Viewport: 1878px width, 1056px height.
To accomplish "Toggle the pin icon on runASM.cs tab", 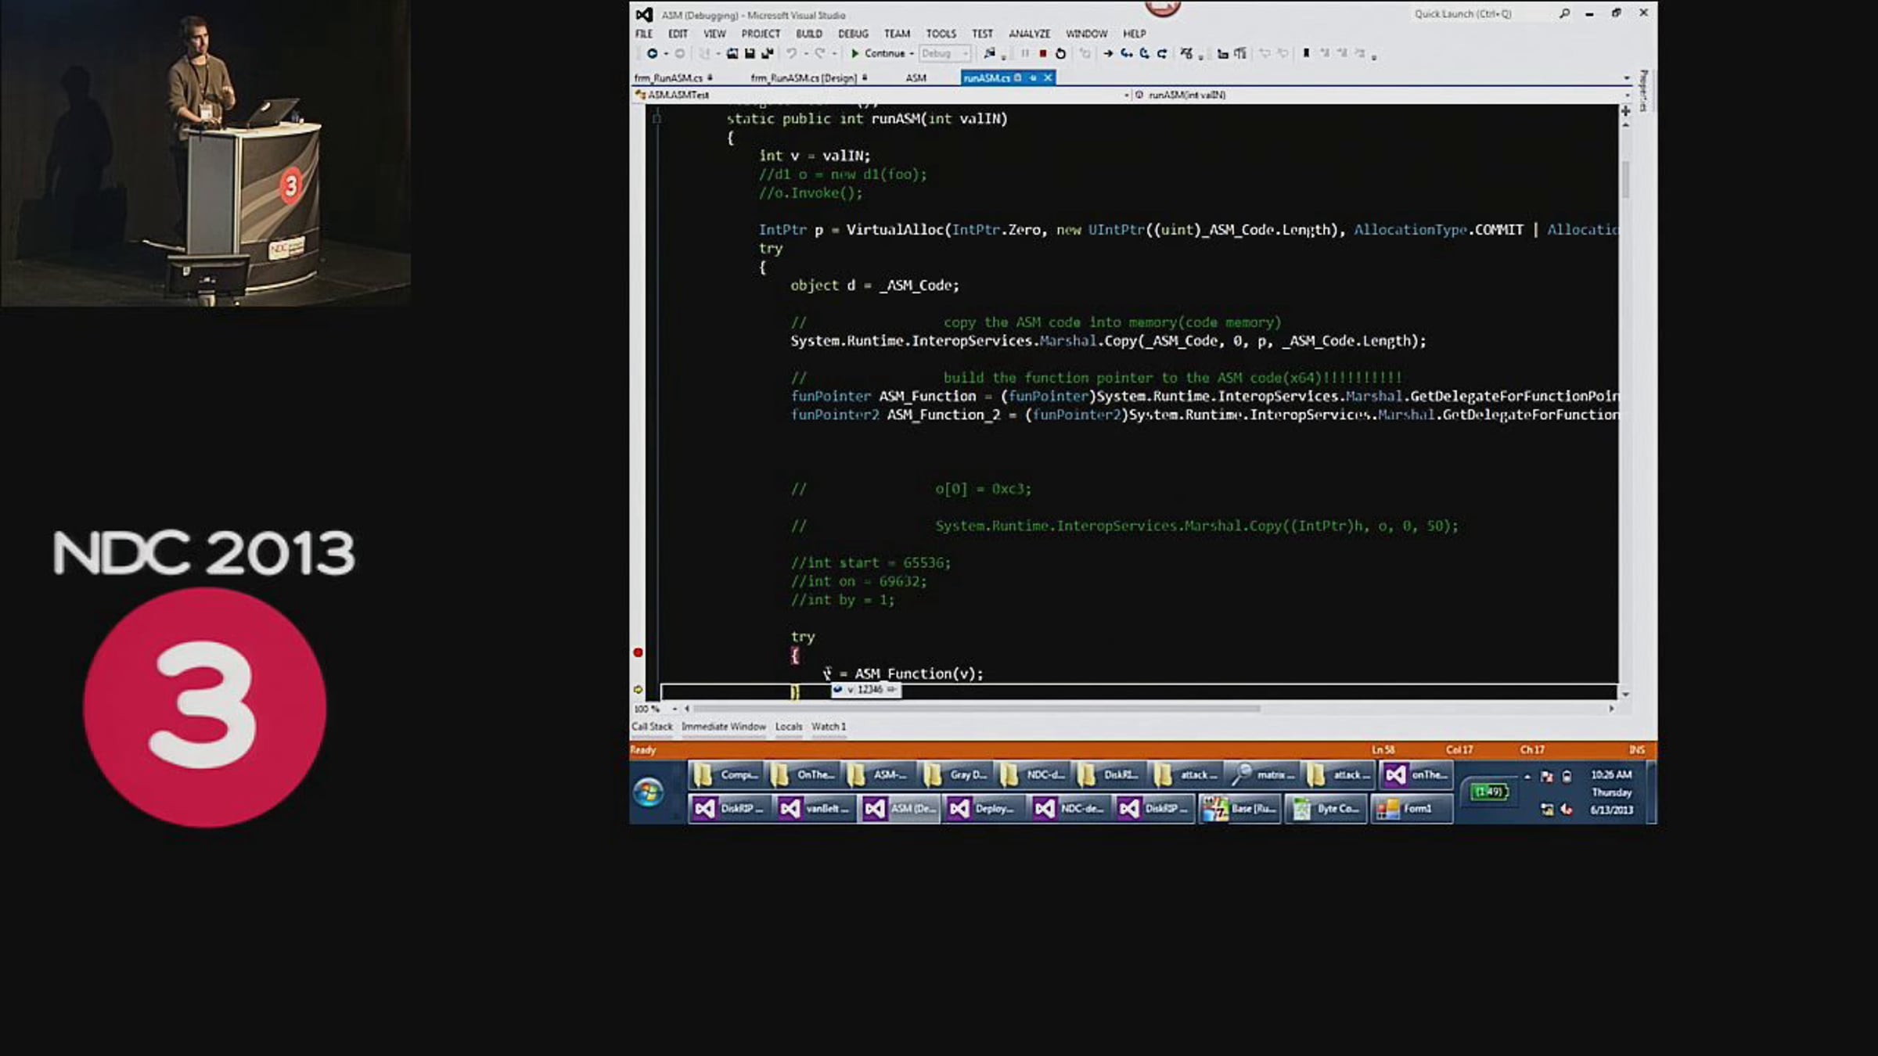I will [1033, 77].
